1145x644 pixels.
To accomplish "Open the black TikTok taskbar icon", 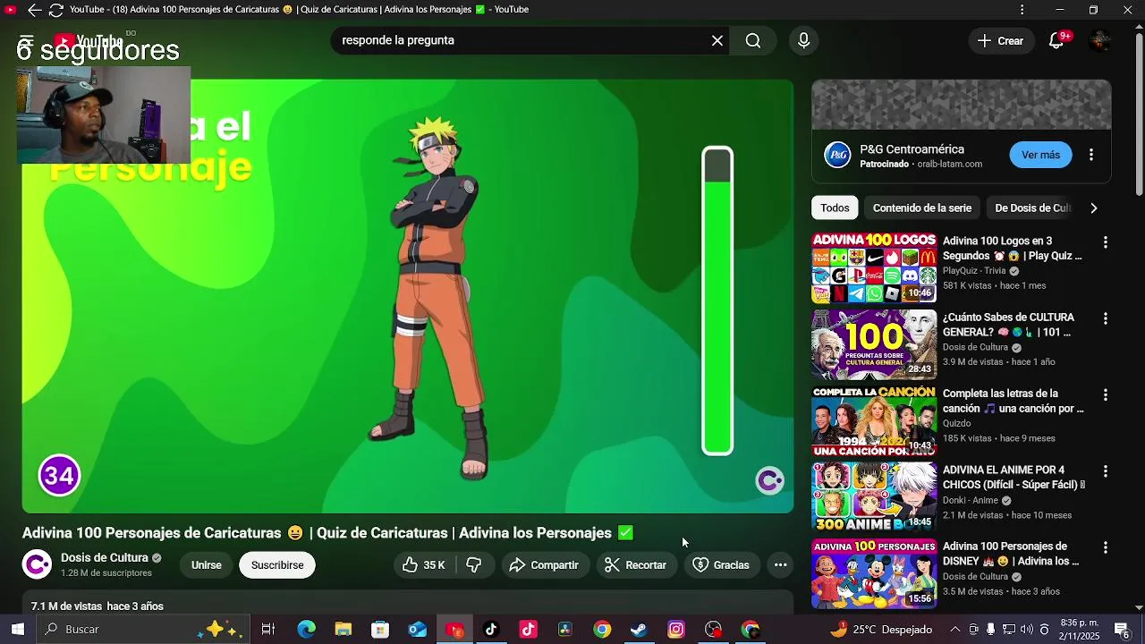I will pyautogui.click(x=491, y=630).
